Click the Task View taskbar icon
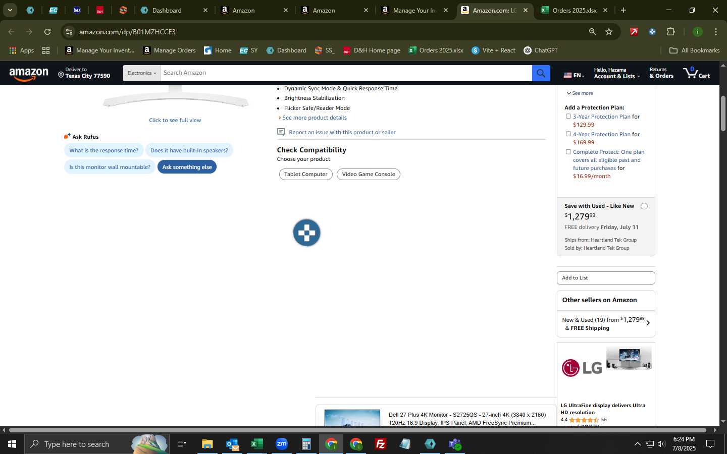This screenshot has width=727, height=454. [182, 444]
